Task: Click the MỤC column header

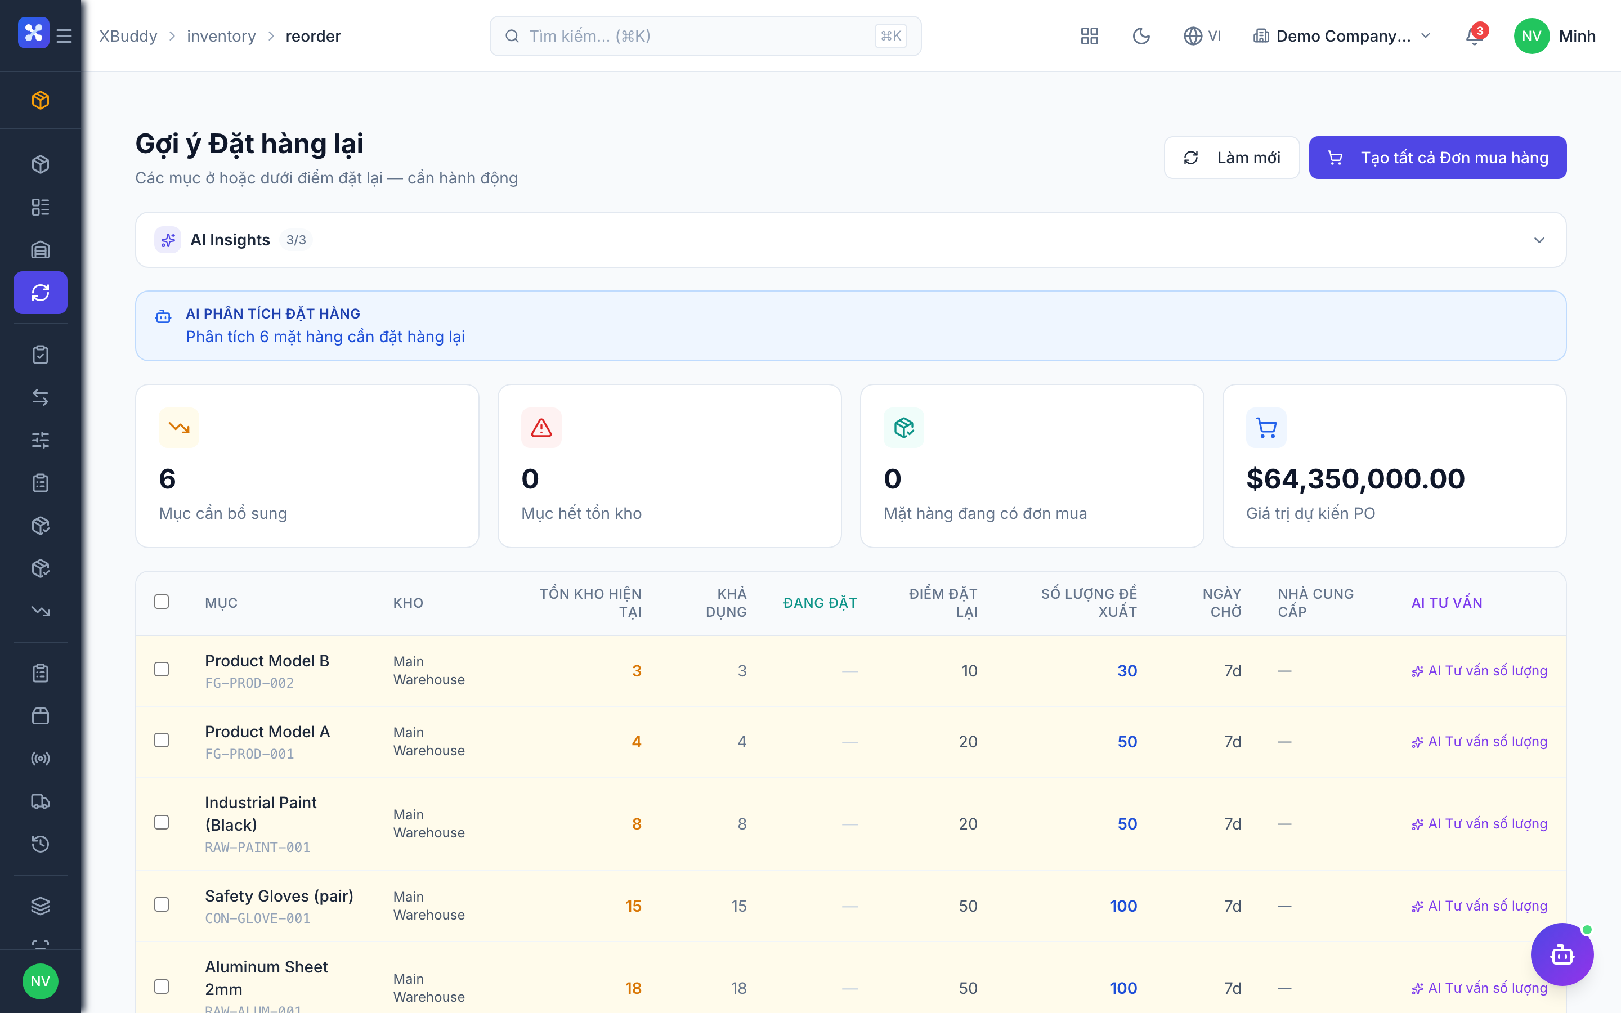Action: pos(221,603)
